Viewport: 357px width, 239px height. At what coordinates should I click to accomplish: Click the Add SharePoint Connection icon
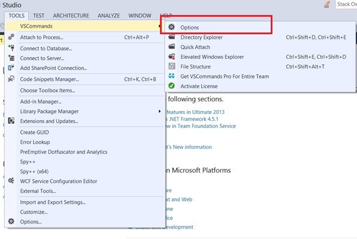[11, 68]
